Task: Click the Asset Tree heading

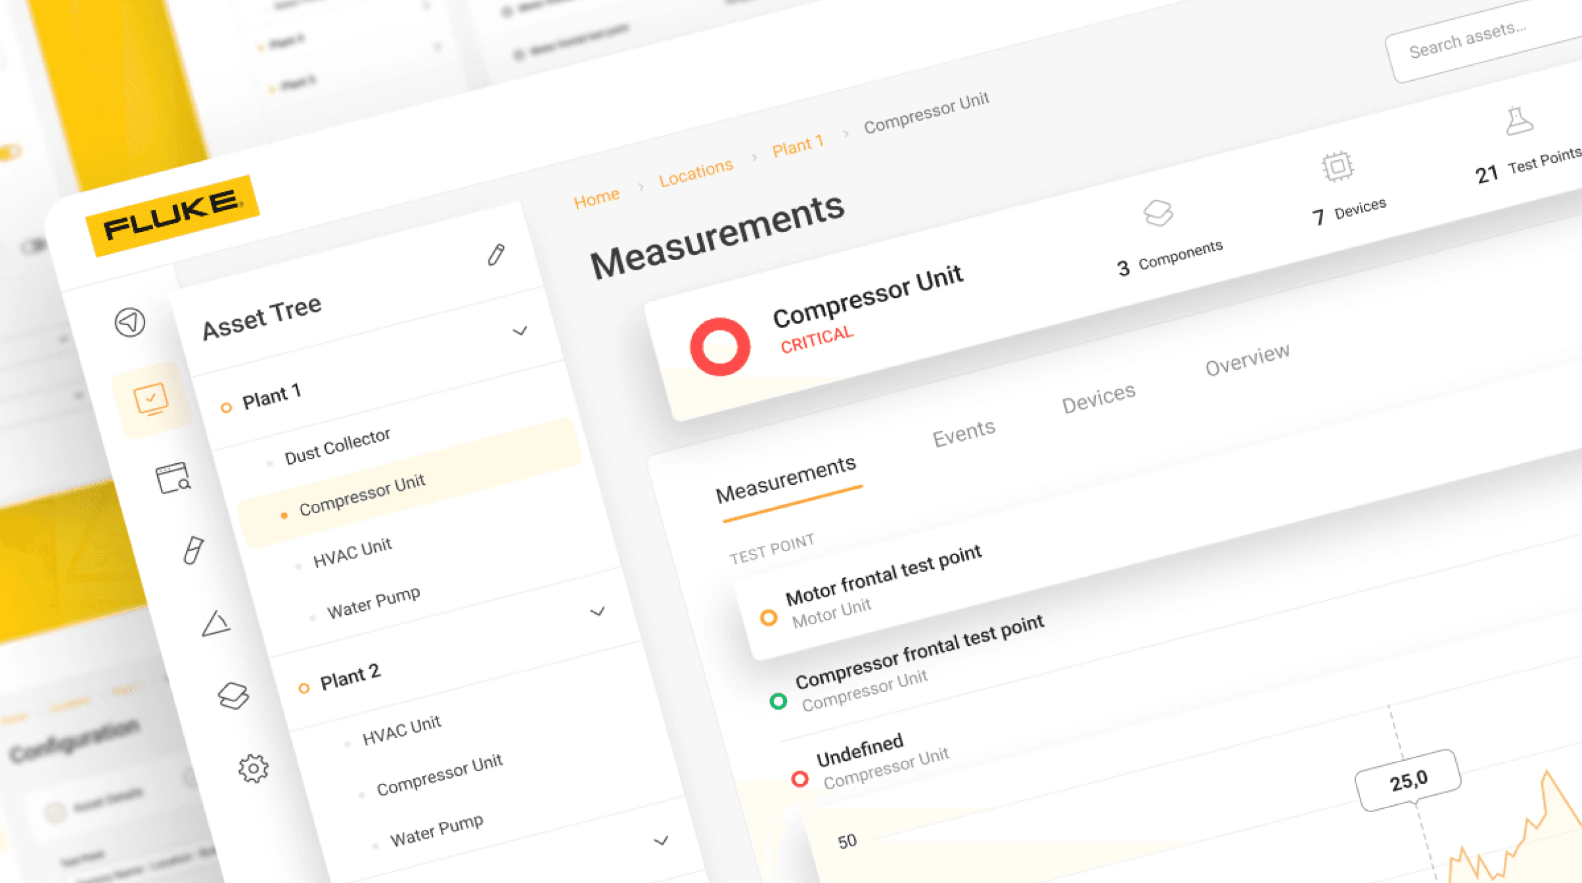Action: [261, 318]
